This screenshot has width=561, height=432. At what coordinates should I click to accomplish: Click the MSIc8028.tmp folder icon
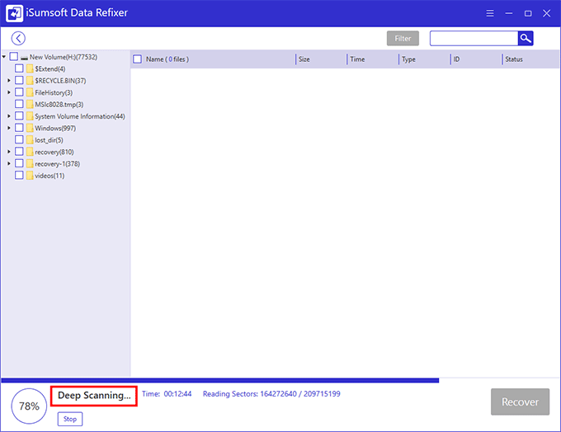pos(30,104)
